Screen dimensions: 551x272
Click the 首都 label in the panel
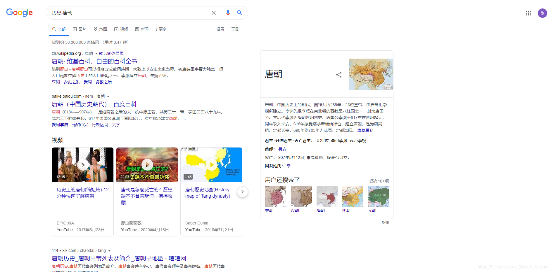pyautogui.click(x=270, y=149)
